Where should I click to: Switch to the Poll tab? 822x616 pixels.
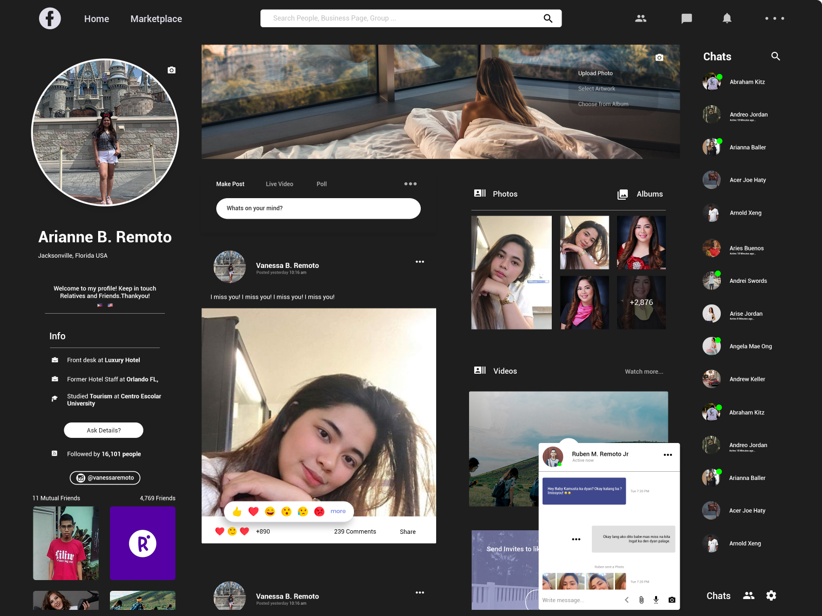pos(322,184)
